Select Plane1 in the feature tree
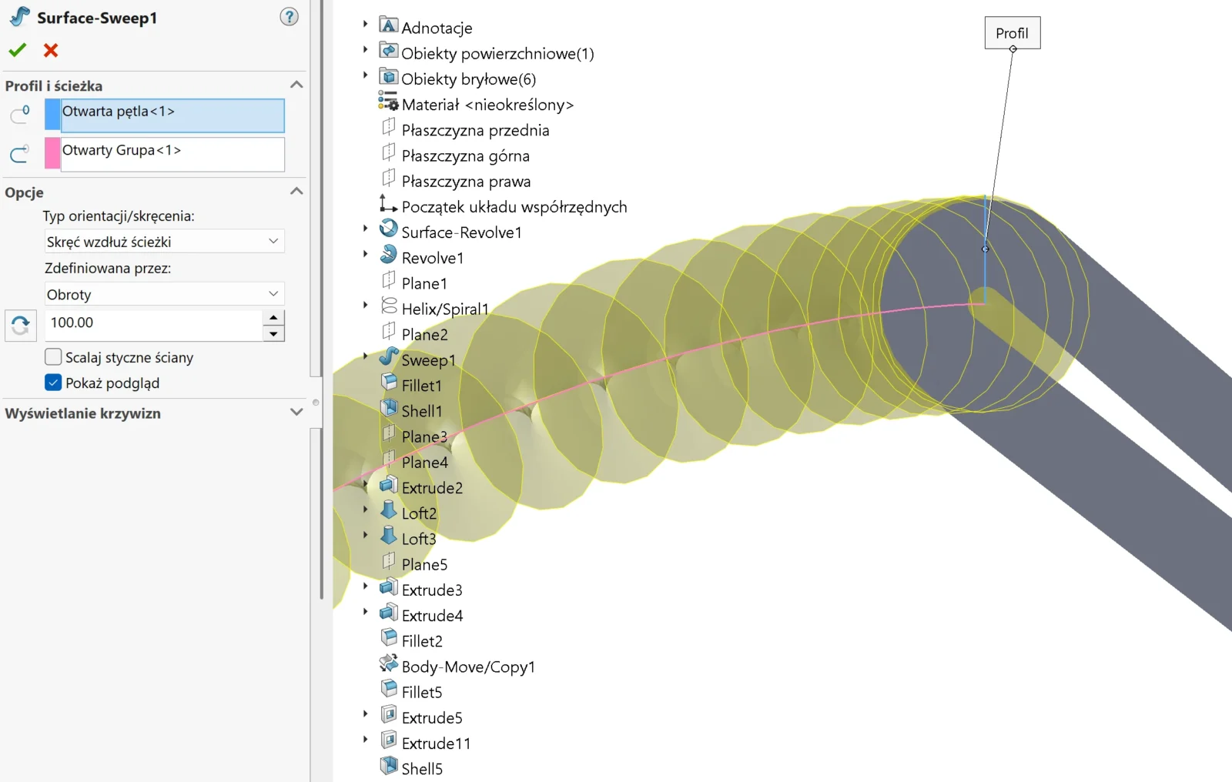Viewport: 1232px width, 782px height. tap(424, 283)
